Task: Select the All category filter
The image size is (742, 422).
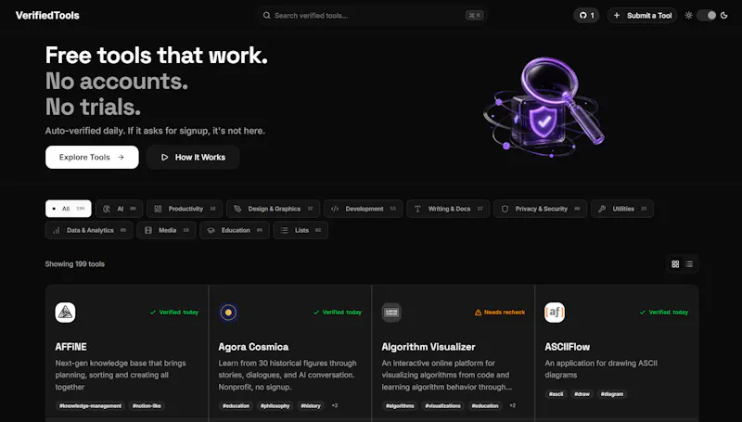Action: (68, 209)
